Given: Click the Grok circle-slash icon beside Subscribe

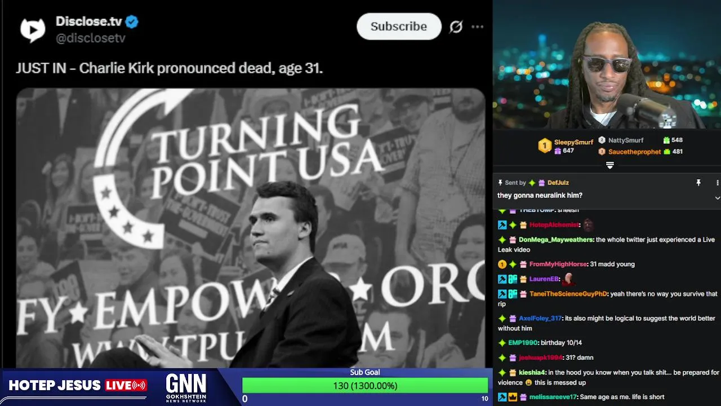Looking at the screenshot, I should tap(456, 27).
